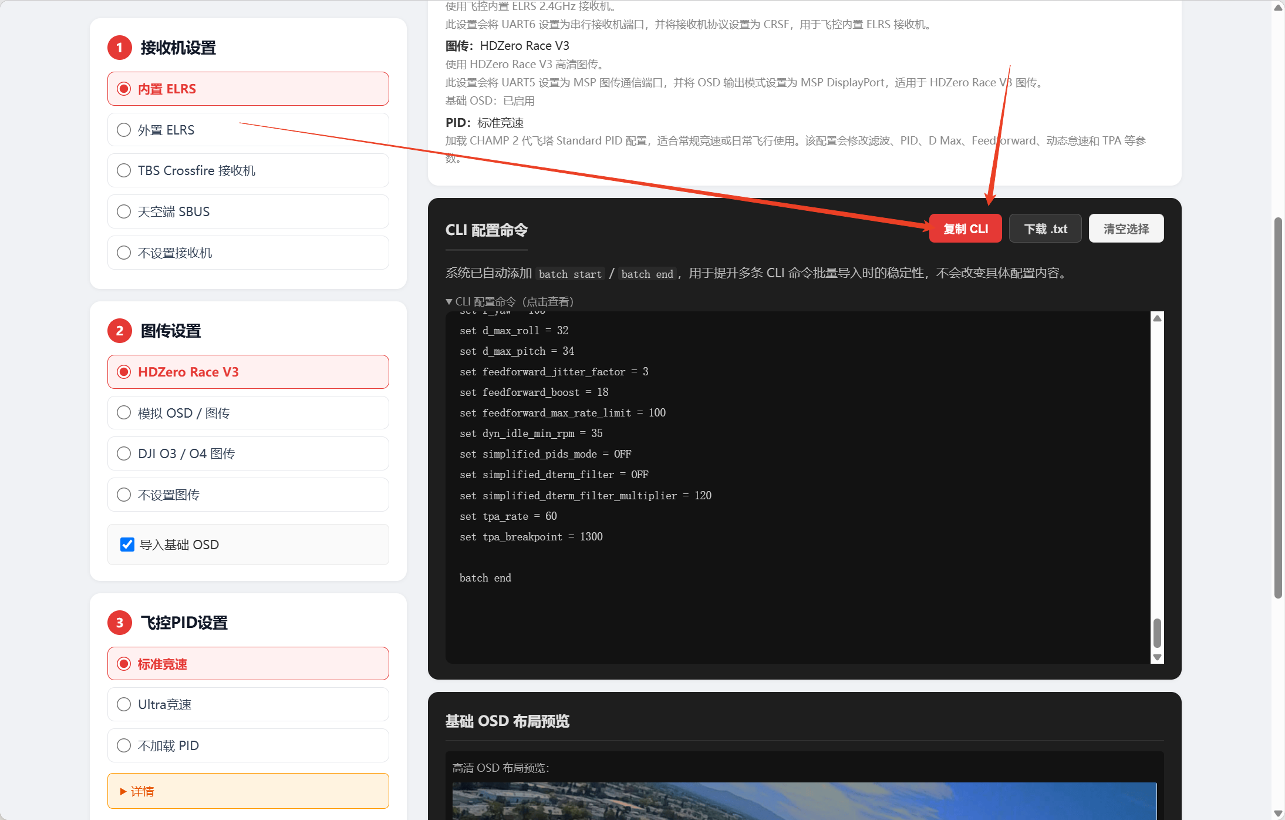Pick 不设置接收机 option
This screenshot has height=820, width=1285.
coord(248,253)
